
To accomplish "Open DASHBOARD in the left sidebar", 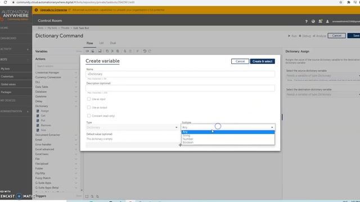I will point(8,38).
